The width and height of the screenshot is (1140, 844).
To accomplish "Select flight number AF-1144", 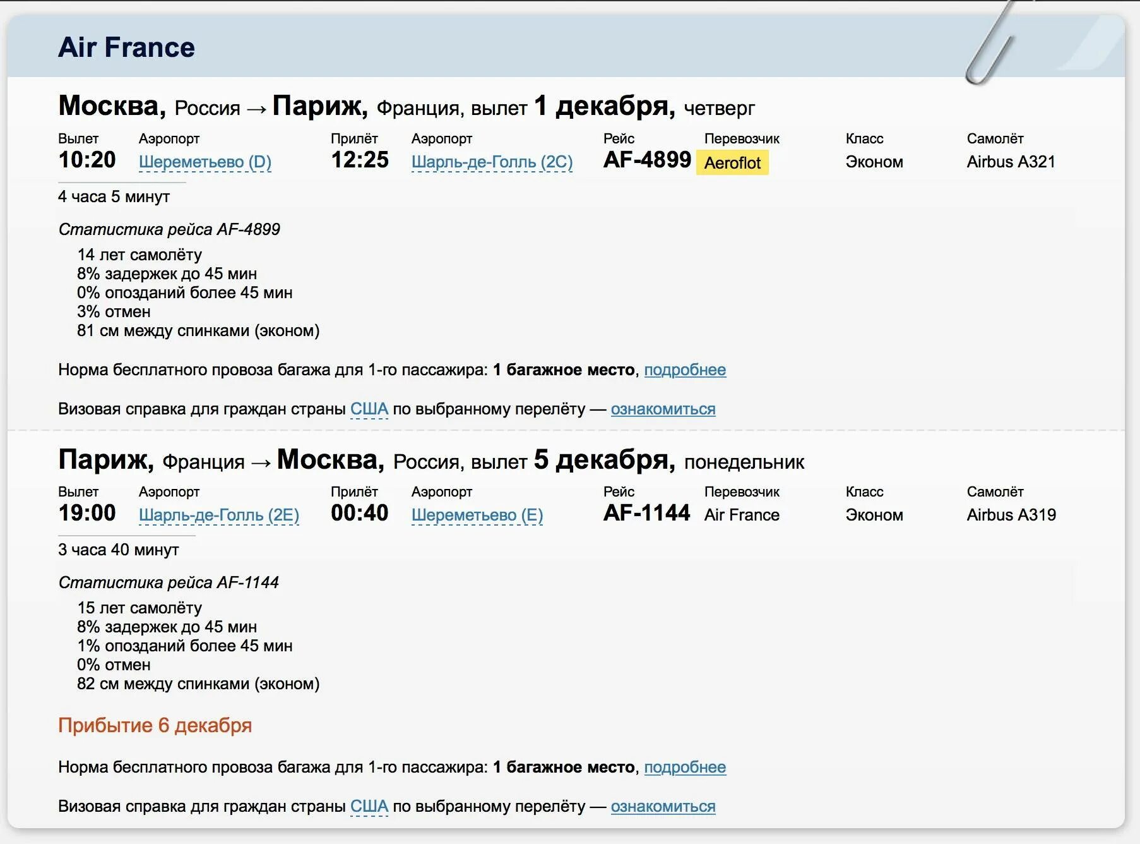I will [x=647, y=513].
